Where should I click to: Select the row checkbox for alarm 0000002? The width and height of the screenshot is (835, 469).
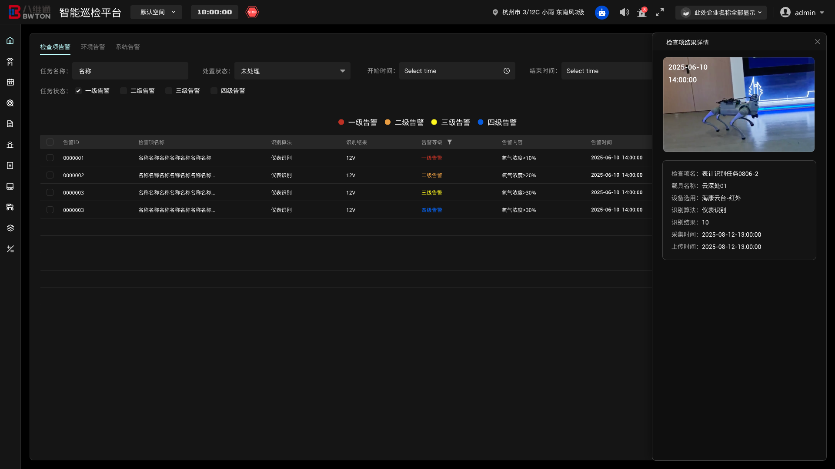click(x=50, y=175)
